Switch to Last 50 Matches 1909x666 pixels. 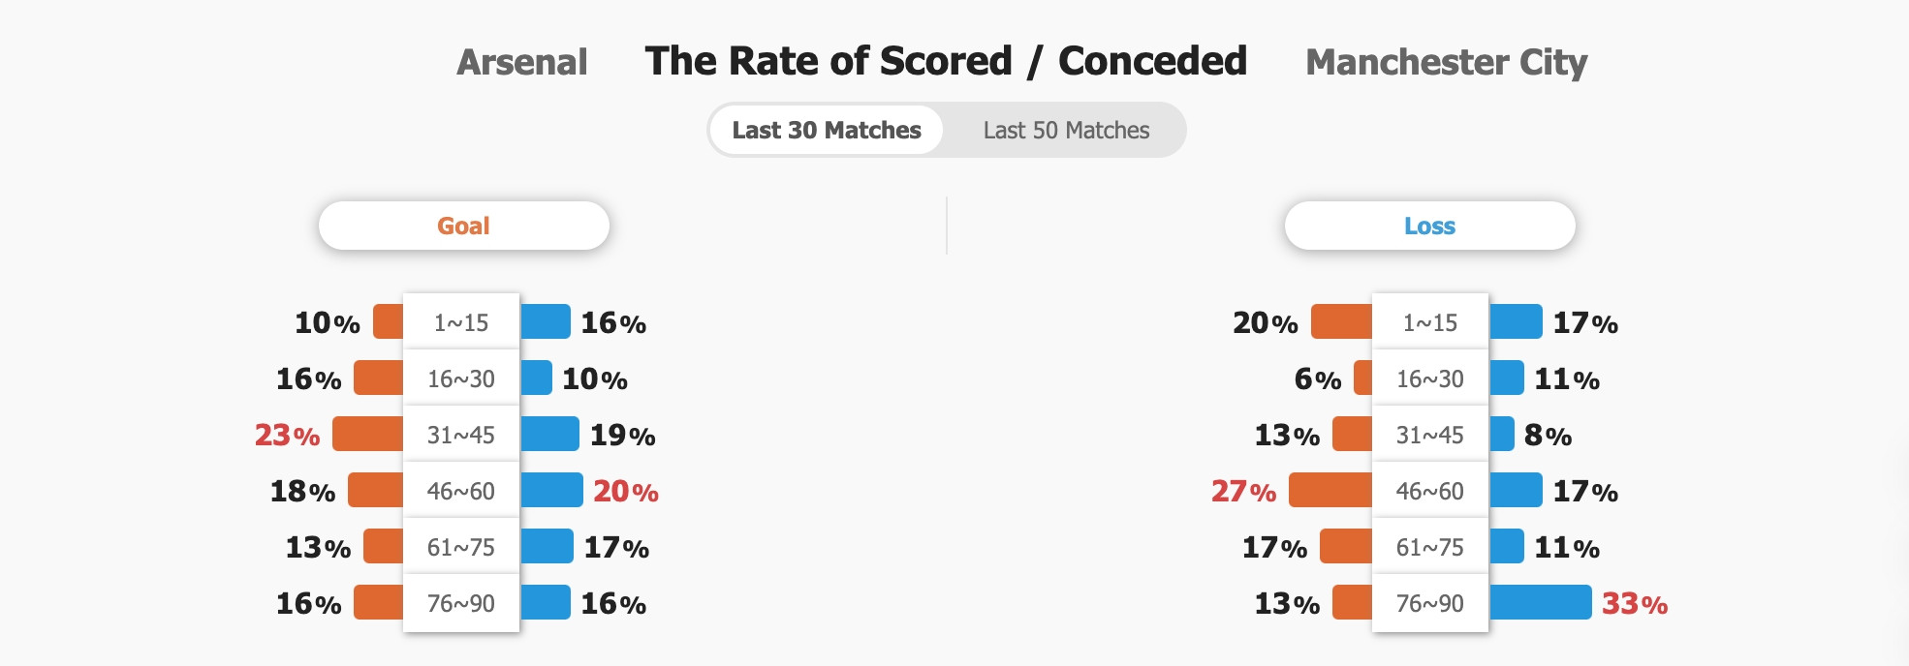click(x=1066, y=130)
